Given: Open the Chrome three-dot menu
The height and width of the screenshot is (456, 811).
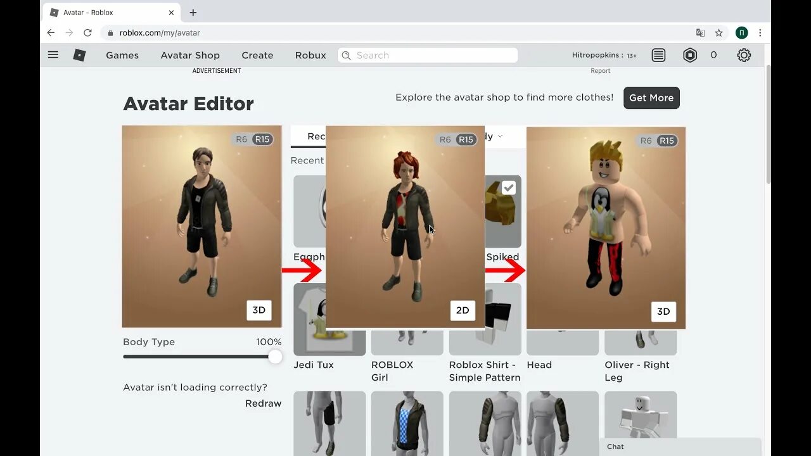Looking at the screenshot, I should click(x=760, y=32).
